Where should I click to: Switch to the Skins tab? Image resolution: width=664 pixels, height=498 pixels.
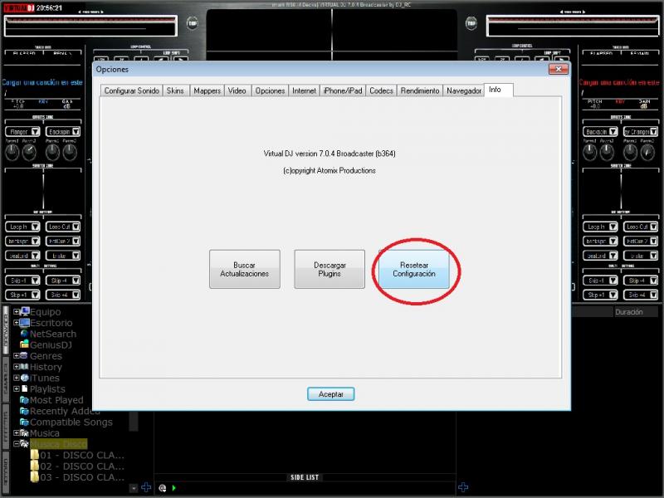click(x=175, y=90)
